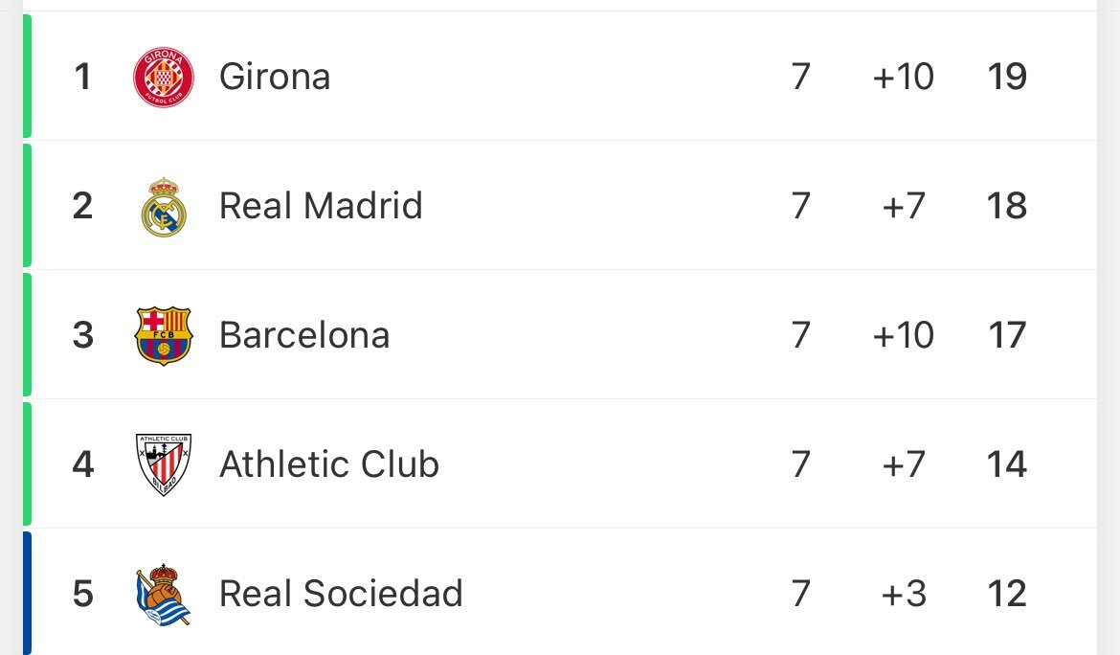The image size is (1120, 655).
Task: Open Athletic Club team link
Action: [329, 464]
